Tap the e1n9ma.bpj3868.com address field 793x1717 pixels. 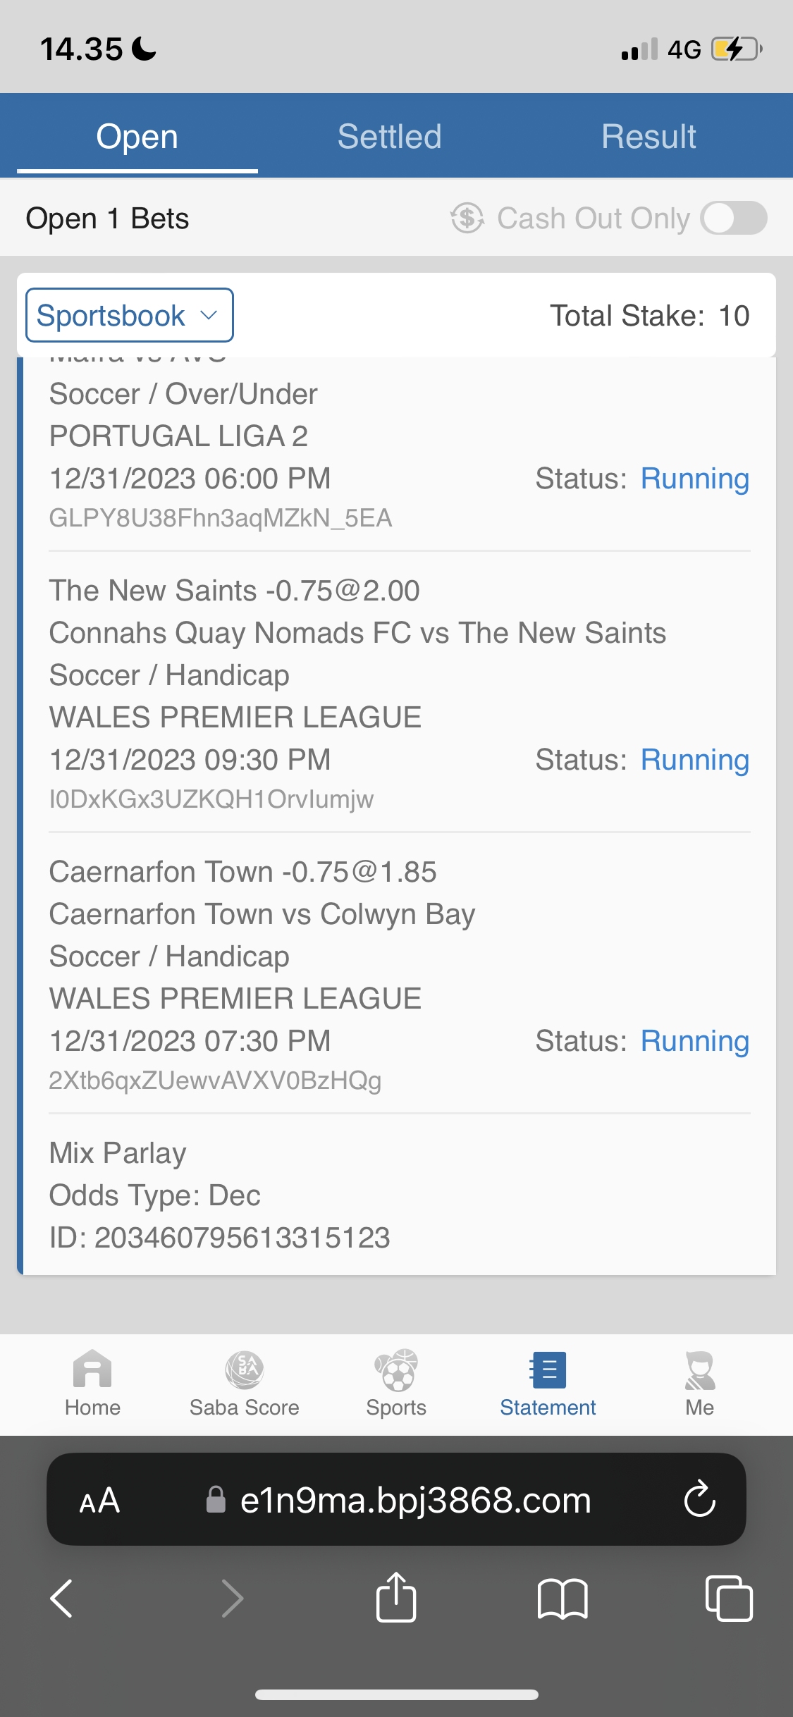pos(414,1500)
